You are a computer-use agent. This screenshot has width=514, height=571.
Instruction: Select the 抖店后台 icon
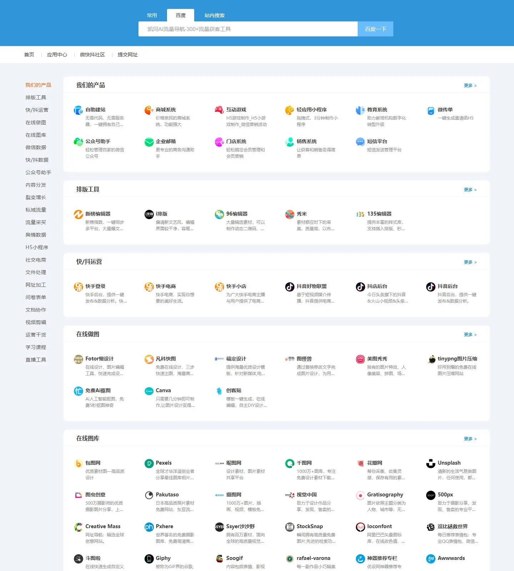[x=360, y=287]
